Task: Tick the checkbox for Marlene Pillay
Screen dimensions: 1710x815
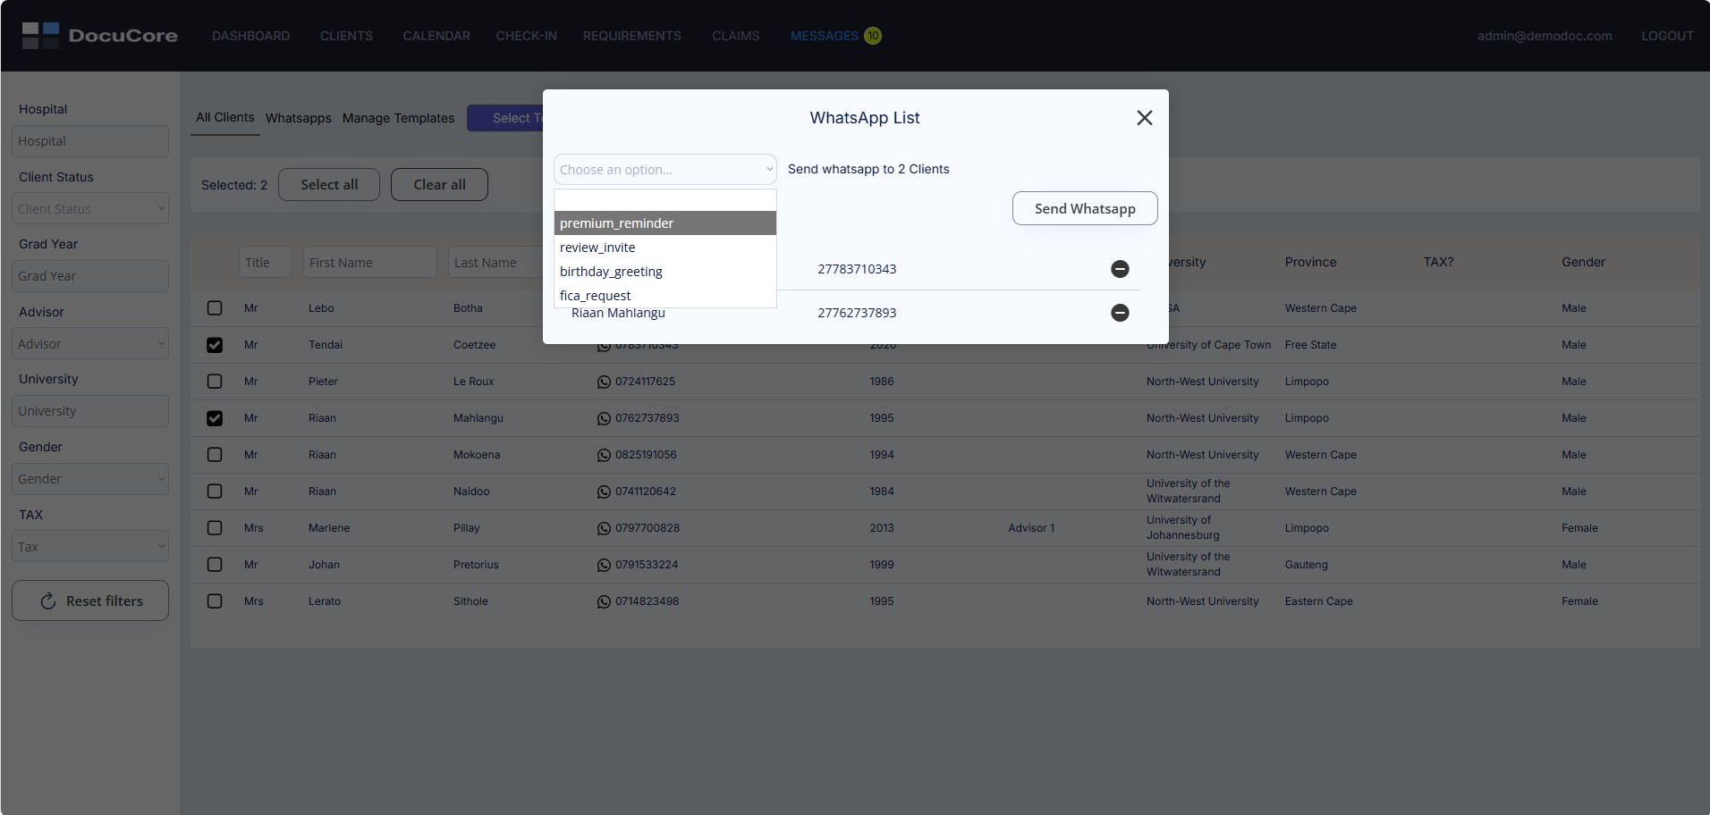Action: [215, 528]
